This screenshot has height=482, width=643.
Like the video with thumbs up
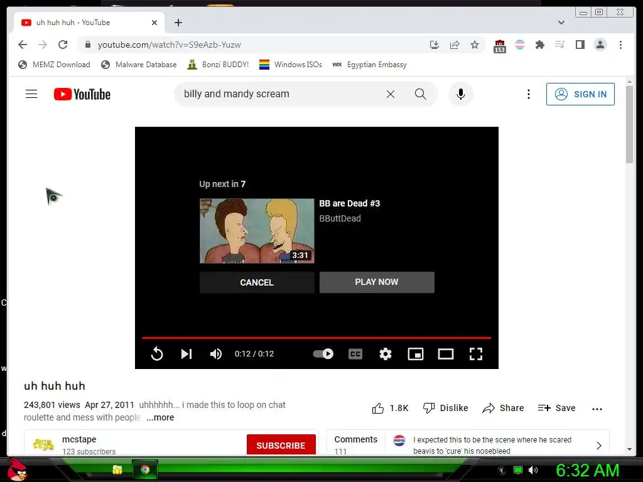(390, 408)
